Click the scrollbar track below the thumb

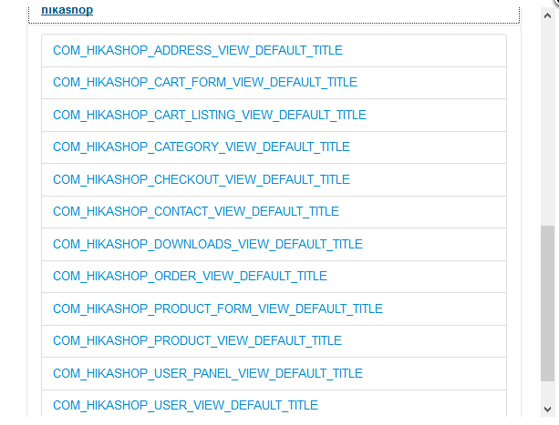click(548, 391)
